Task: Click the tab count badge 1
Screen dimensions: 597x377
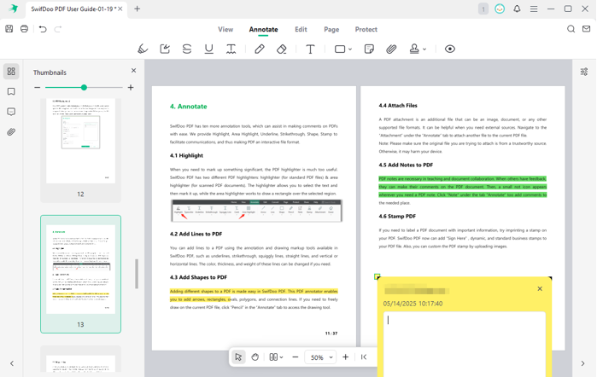Action: pyautogui.click(x=483, y=9)
